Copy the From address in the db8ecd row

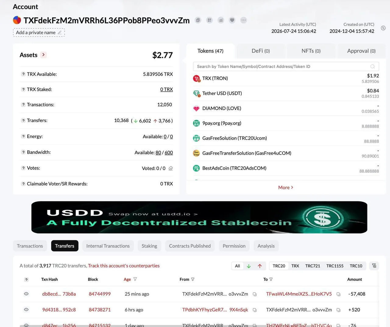[x=255, y=294]
